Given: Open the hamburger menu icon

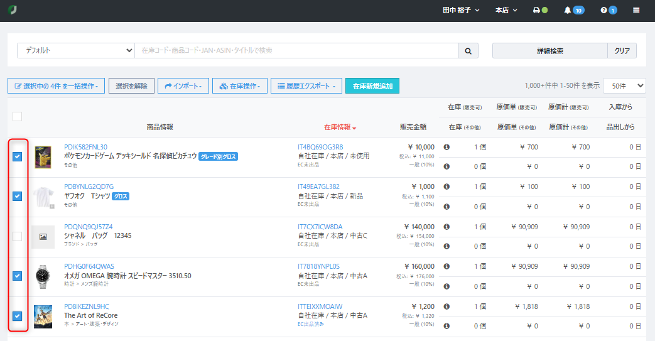Looking at the screenshot, I should coord(636,11).
